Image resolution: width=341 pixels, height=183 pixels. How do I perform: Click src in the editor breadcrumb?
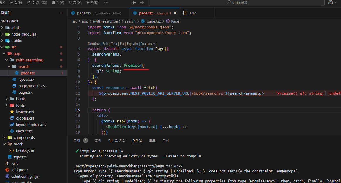tap(74, 21)
